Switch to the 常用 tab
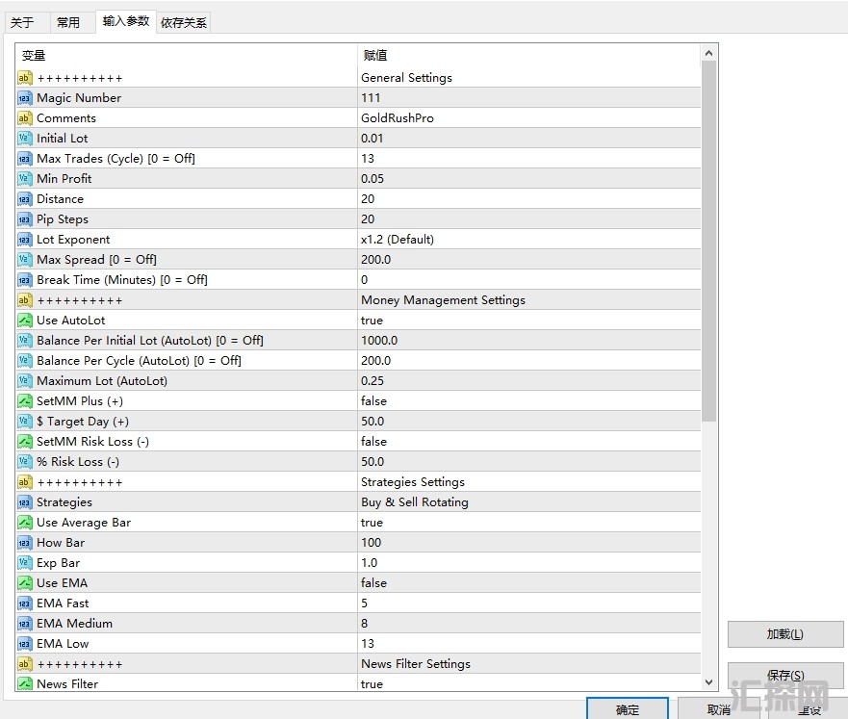This screenshot has width=848, height=719. pyautogui.click(x=68, y=22)
